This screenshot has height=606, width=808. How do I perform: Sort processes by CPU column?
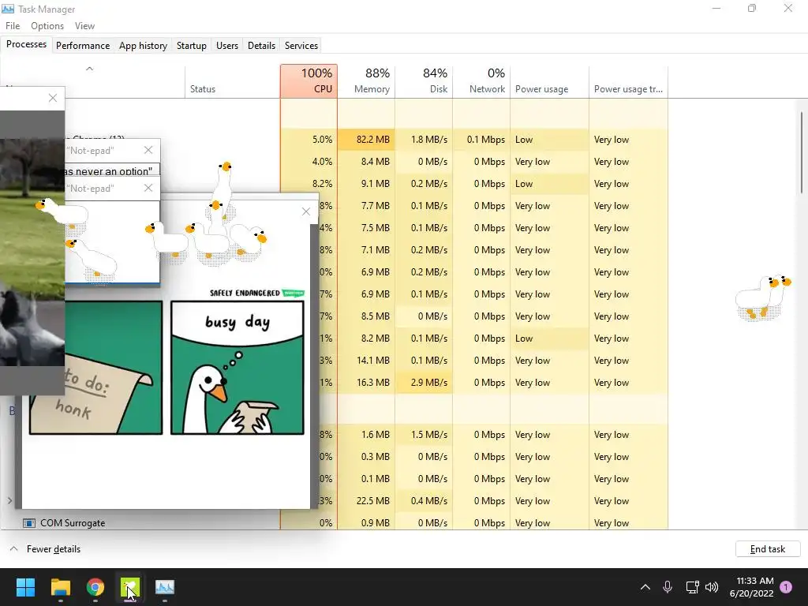[309, 81]
